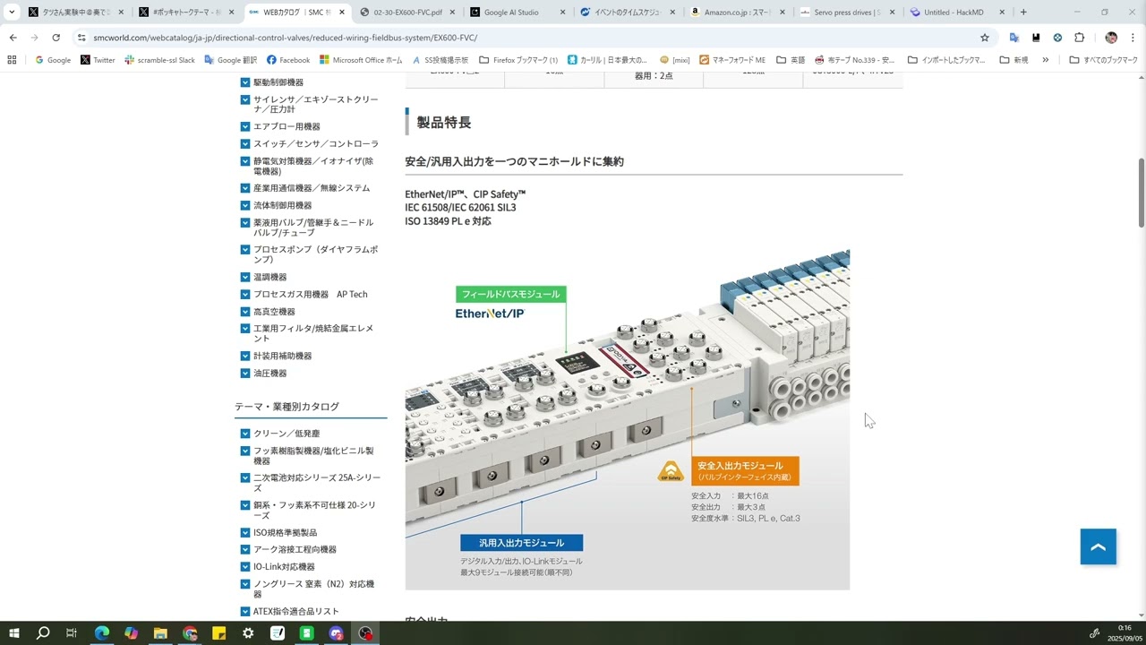The height and width of the screenshot is (645, 1146).
Task: Open the Google Translate toolbar icon
Action: pos(1014,38)
